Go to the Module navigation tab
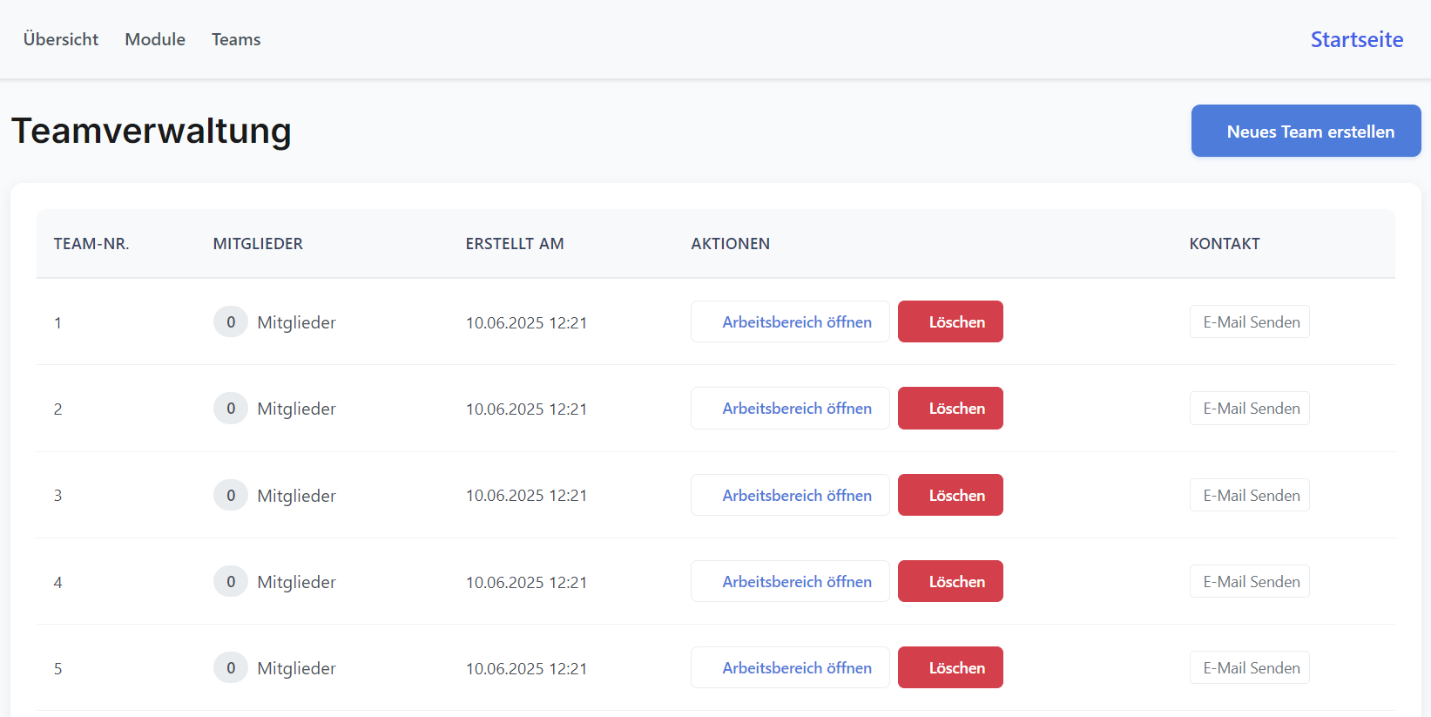 pyautogui.click(x=155, y=39)
